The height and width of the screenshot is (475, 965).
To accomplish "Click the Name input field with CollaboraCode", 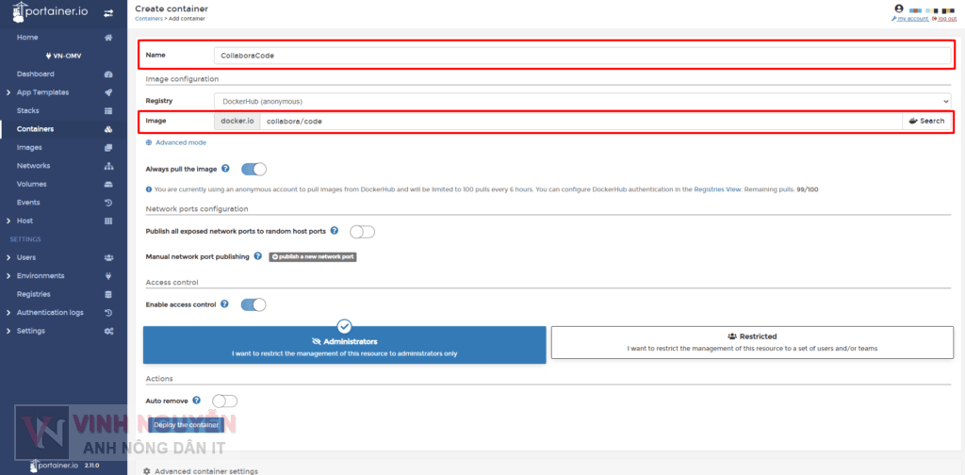I will pyautogui.click(x=582, y=56).
